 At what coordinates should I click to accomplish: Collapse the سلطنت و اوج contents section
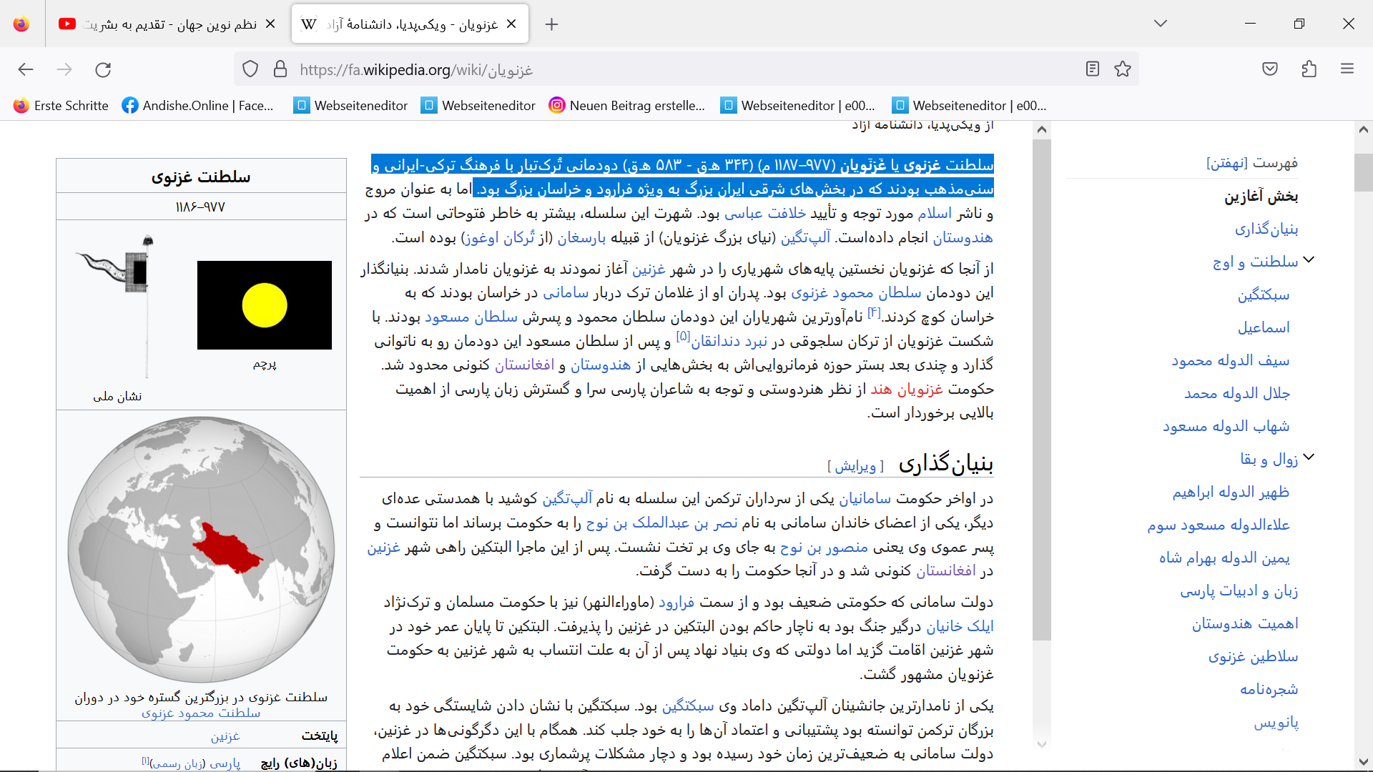pyautogui.click(x=1309, y=260)
